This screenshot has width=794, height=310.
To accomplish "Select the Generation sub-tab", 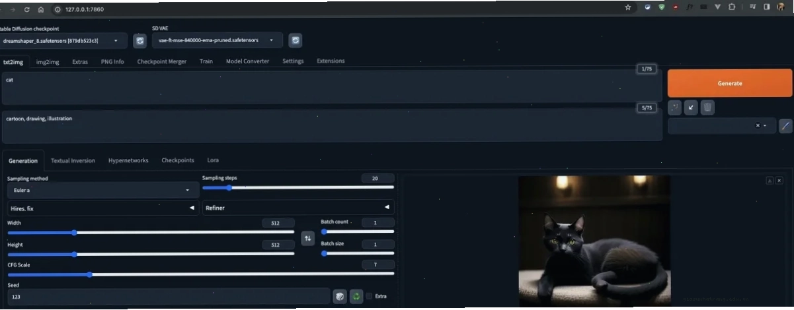I will tap(23, 160).
